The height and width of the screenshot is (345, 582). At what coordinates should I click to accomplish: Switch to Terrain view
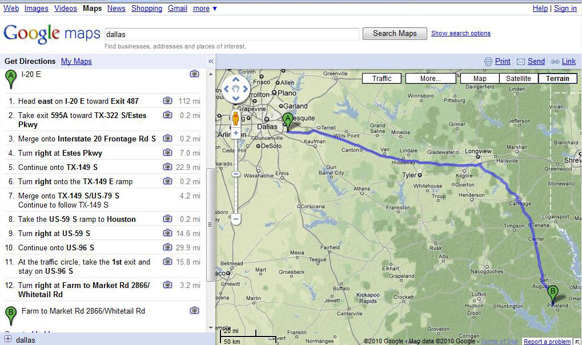click(557, 79)
